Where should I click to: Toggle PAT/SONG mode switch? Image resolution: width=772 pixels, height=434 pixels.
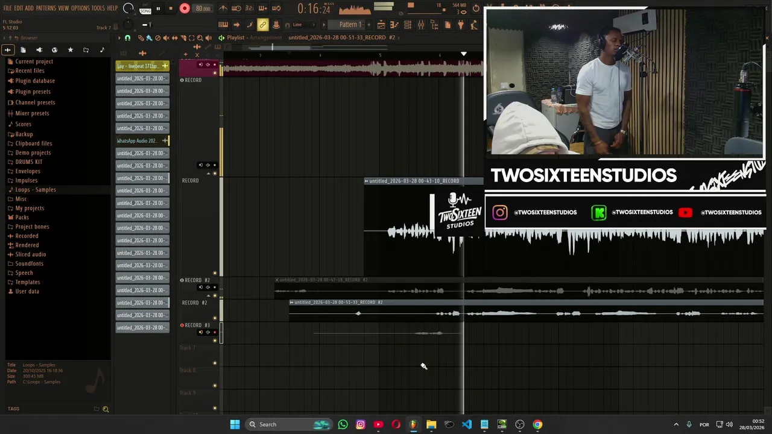145,8
